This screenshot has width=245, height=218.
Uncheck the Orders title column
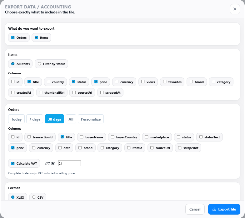coord(62,137)
